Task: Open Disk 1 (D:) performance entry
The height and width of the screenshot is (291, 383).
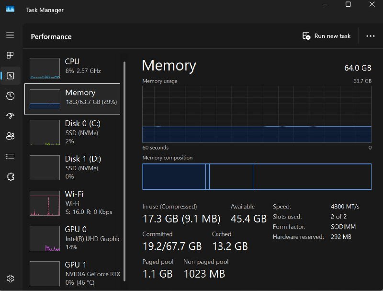Action: click(74, 167)
